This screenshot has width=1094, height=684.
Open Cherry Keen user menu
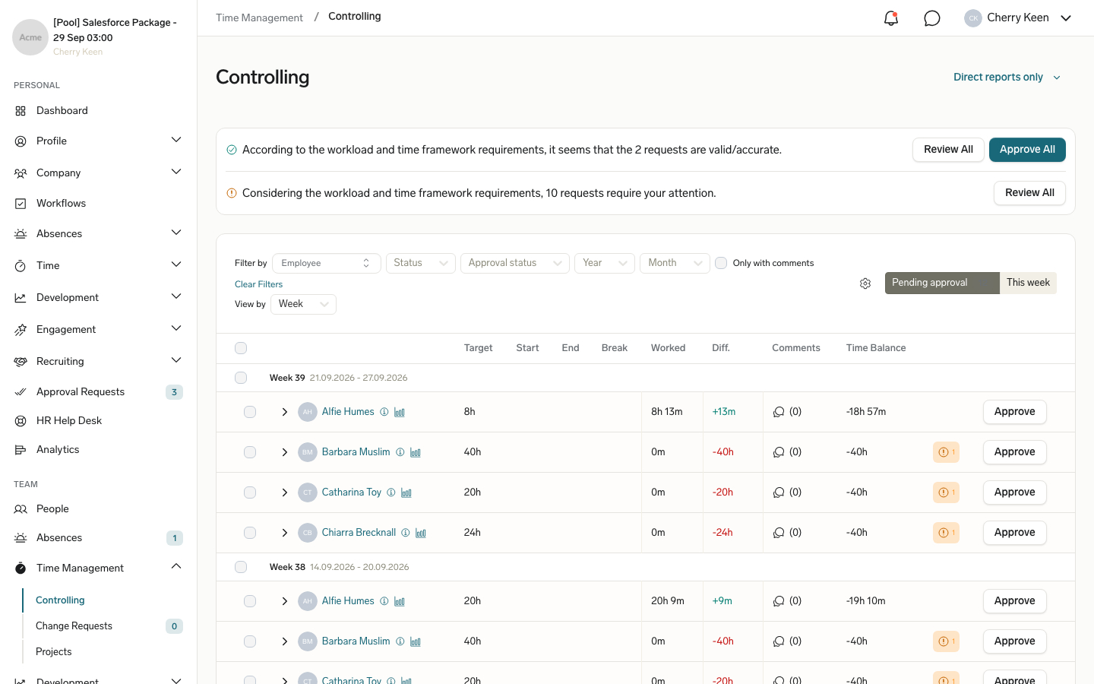1018,18
